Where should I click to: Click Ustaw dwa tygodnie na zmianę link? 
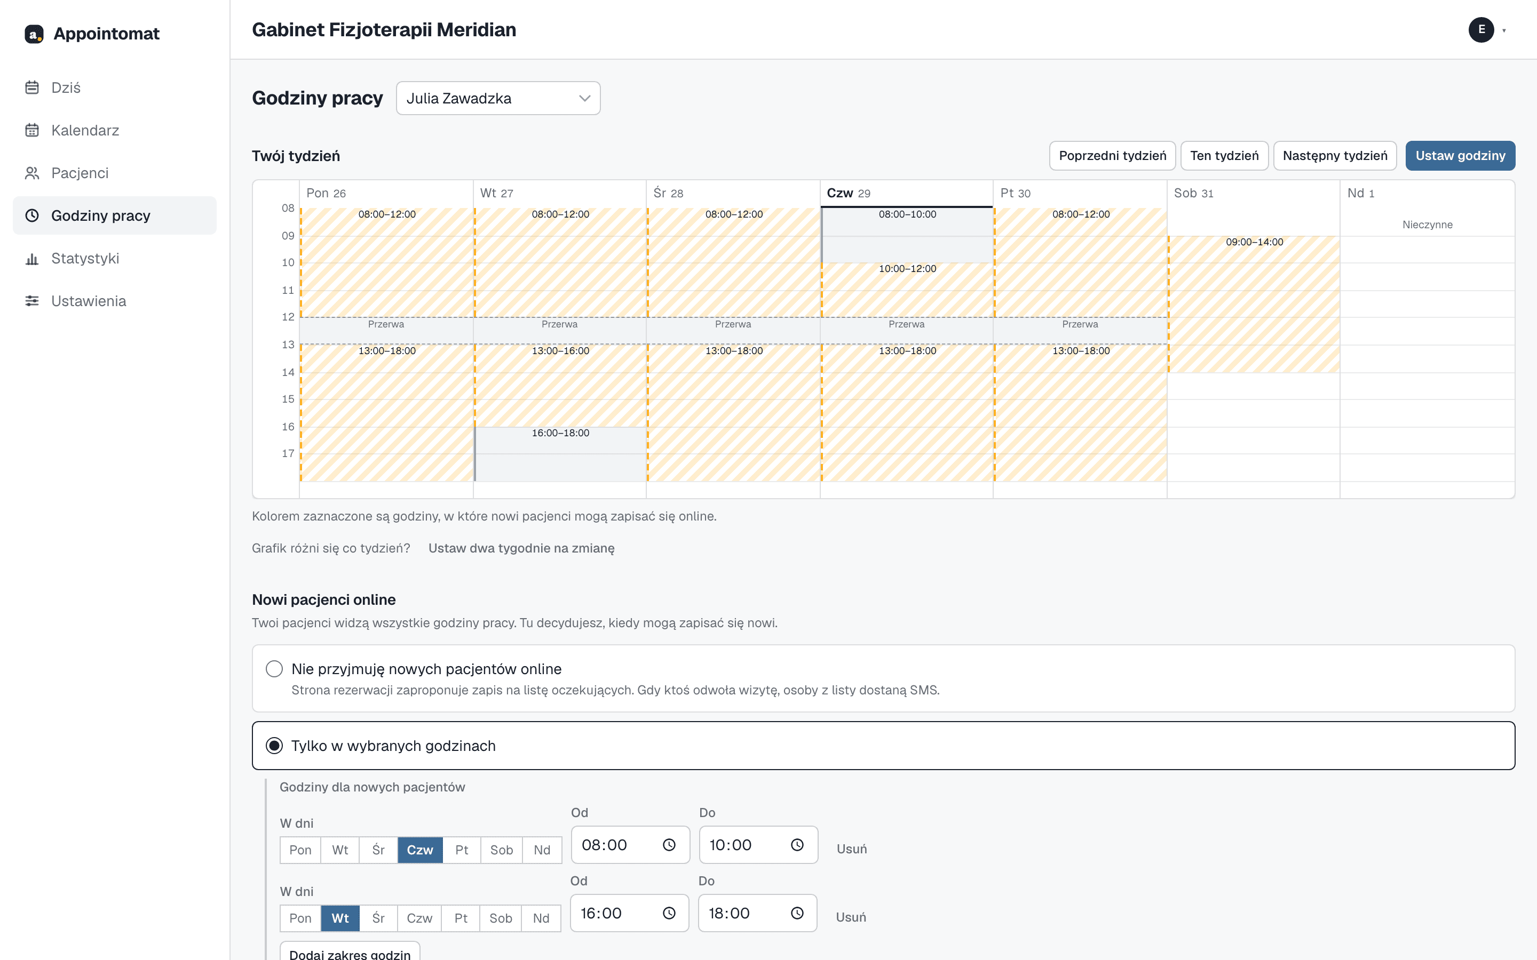(x=521, y=548)
